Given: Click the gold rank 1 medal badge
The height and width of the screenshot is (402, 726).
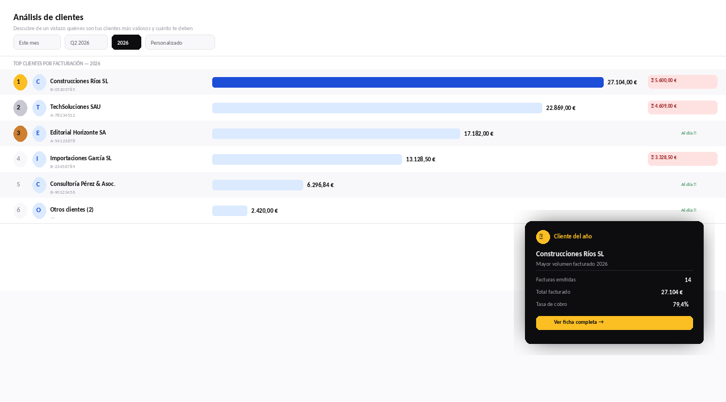Looking at the screenshot, I should 20,82.
